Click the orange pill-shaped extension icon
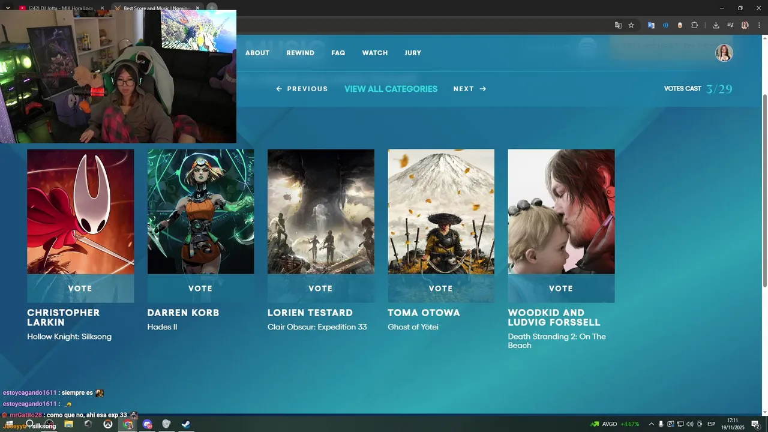This screenshot has width=768, height=432. (680, 25)
